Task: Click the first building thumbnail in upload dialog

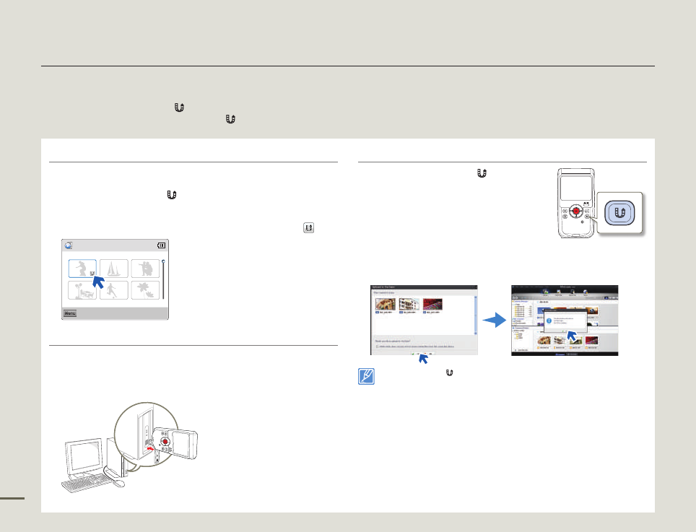Action: [x=386, y=303]
